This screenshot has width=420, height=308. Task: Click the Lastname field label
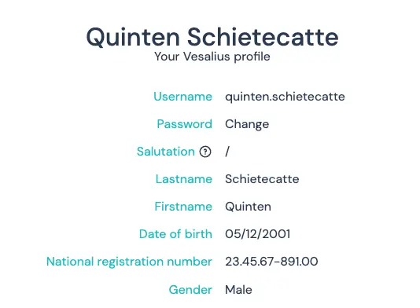(184, 179)
